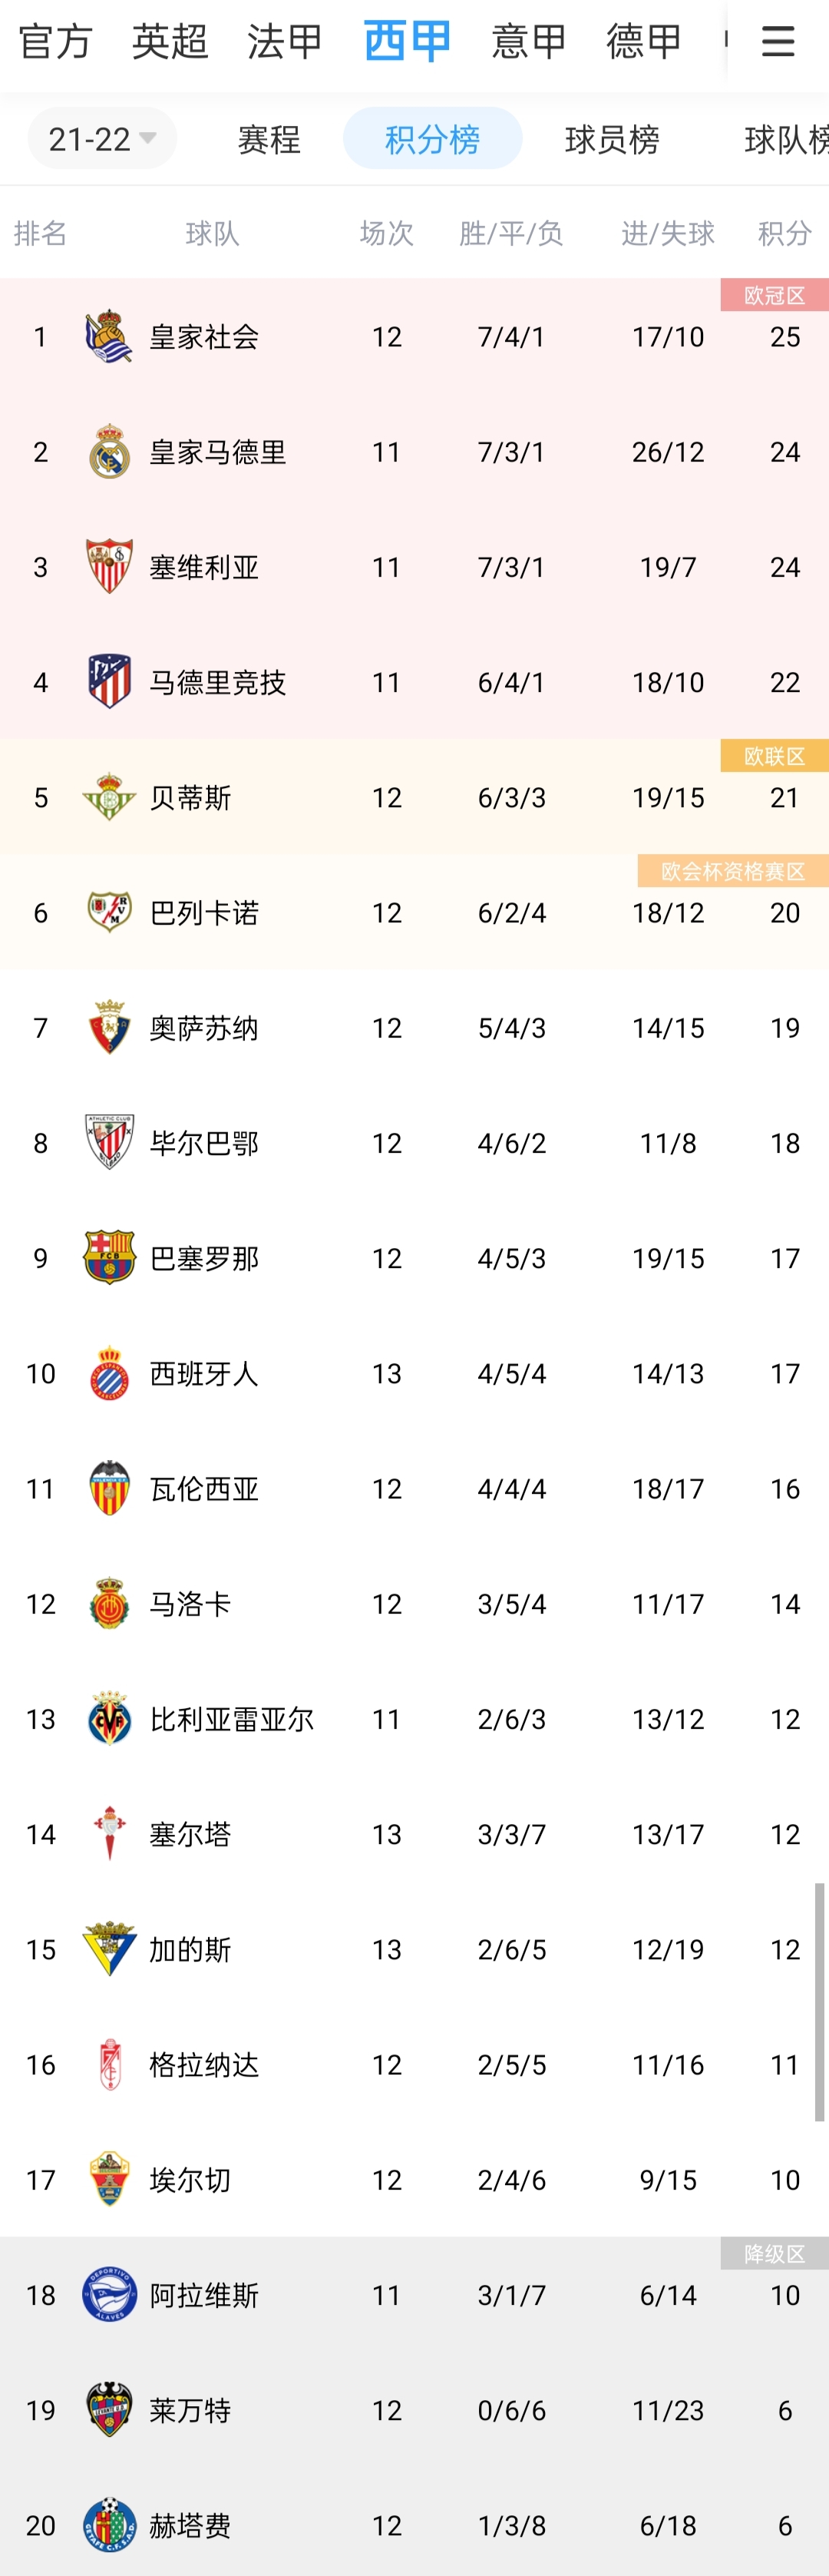Viewport: 829px width, 2576px height.
Task: Switch to the 英超 league tab
Action: pos(170,41)
